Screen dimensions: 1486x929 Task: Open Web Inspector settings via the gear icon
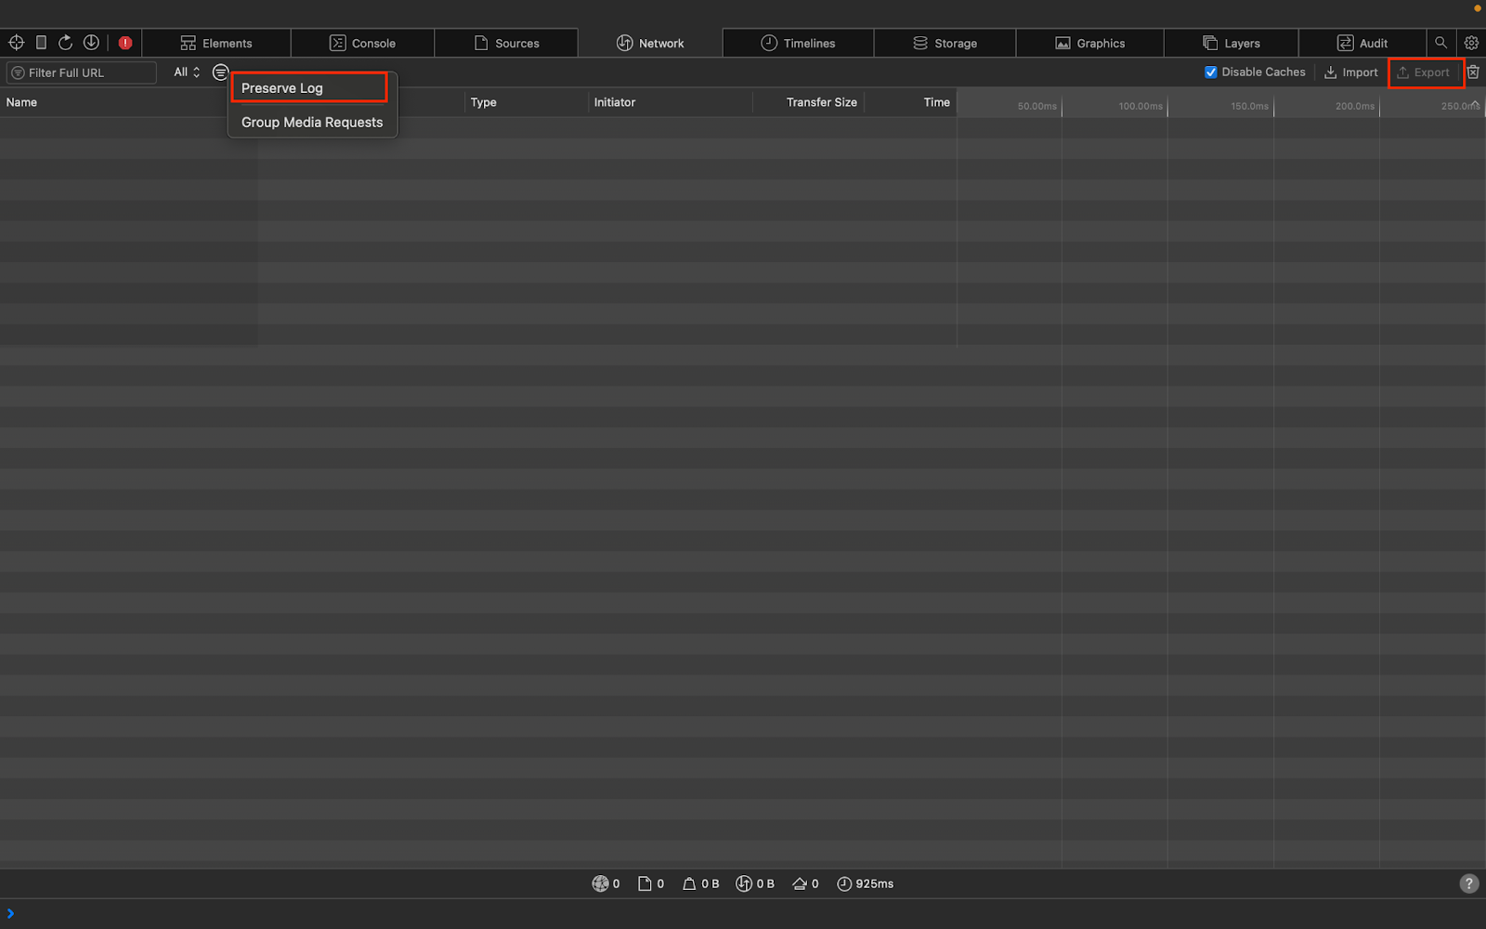click(1471, 42)
